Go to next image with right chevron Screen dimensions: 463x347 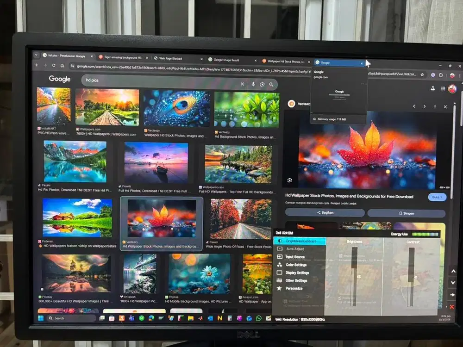coord(425,106)
